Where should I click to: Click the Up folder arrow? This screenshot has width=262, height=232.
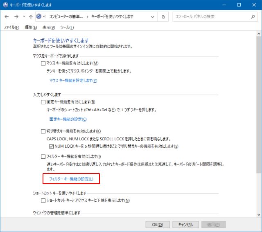(x=31, y=17)
